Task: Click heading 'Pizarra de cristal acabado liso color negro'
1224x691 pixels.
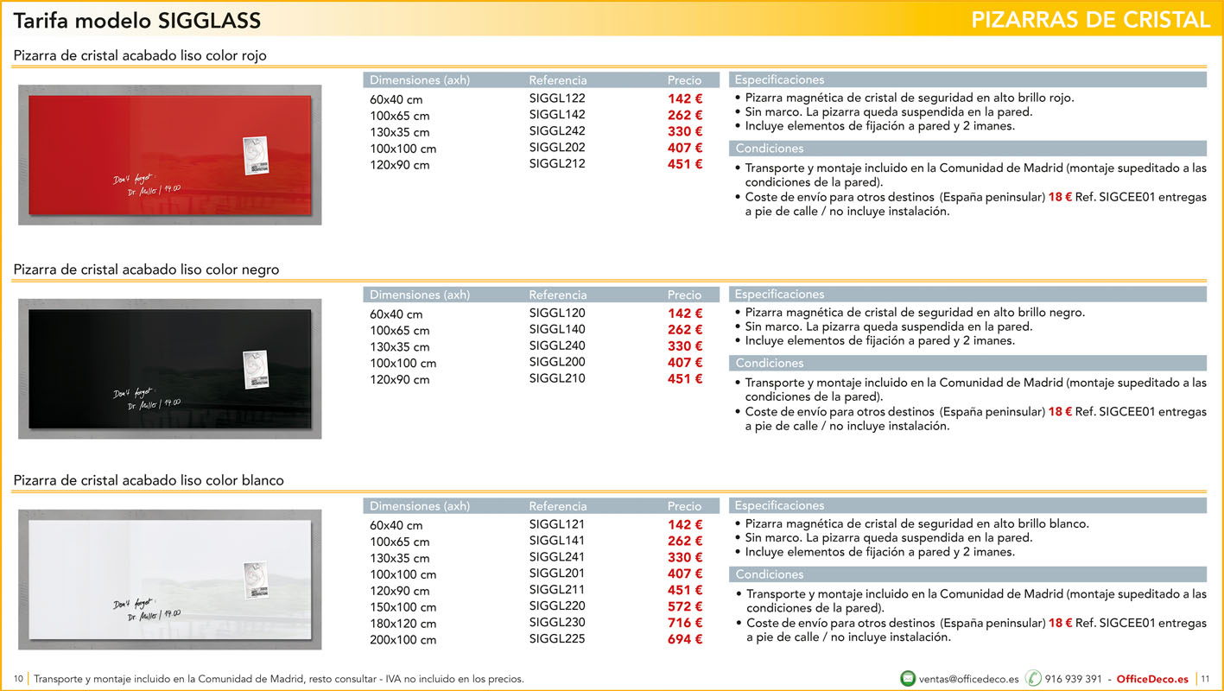Action: (146, 269)
